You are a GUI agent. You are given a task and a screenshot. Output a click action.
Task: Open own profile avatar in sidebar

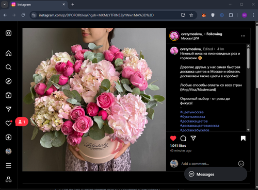(x=8, y=151)
